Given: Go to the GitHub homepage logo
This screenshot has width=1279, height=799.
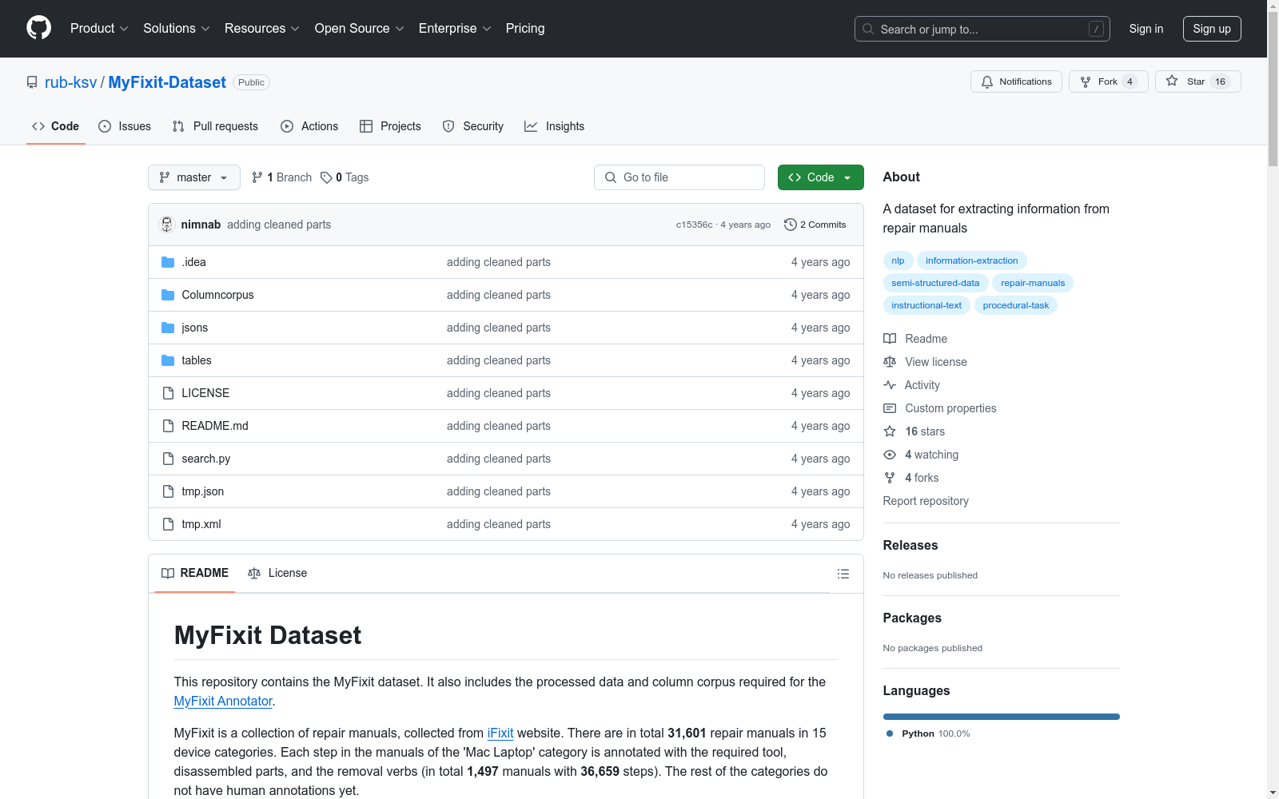Looking at the screenshot, I should [38, 28].
